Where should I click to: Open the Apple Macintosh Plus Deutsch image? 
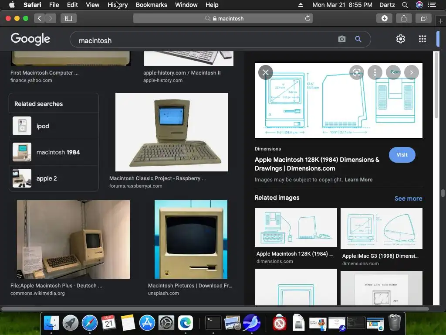click(73, 239)
